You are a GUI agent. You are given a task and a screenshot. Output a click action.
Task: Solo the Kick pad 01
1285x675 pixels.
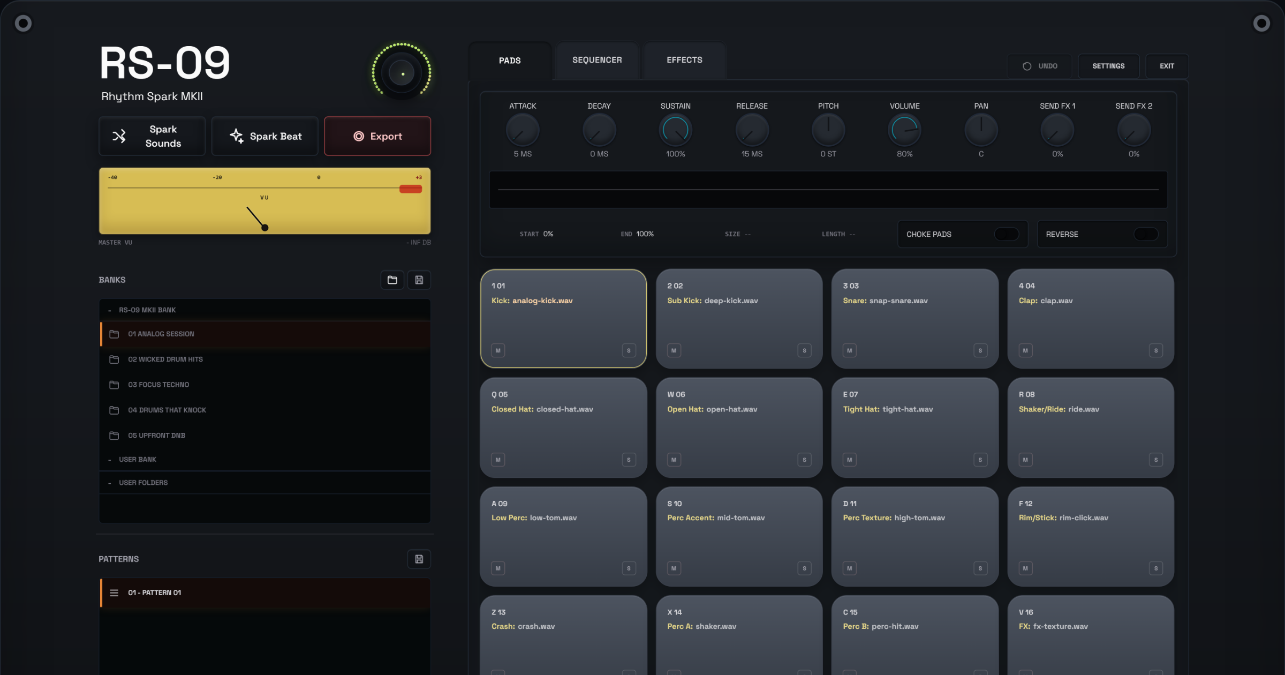[x=629, y=350]
